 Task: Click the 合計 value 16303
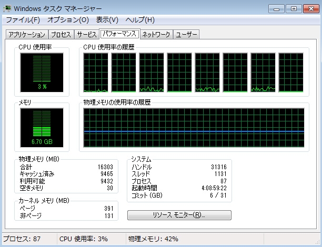(105, 167)
